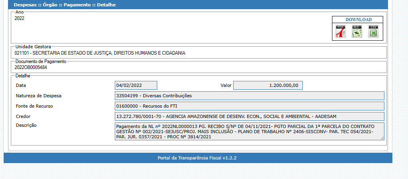Viewport: 408px width, 179px height.
Task: Grab the Descrição textarea resize handle
Action: (x=382, y=138)
